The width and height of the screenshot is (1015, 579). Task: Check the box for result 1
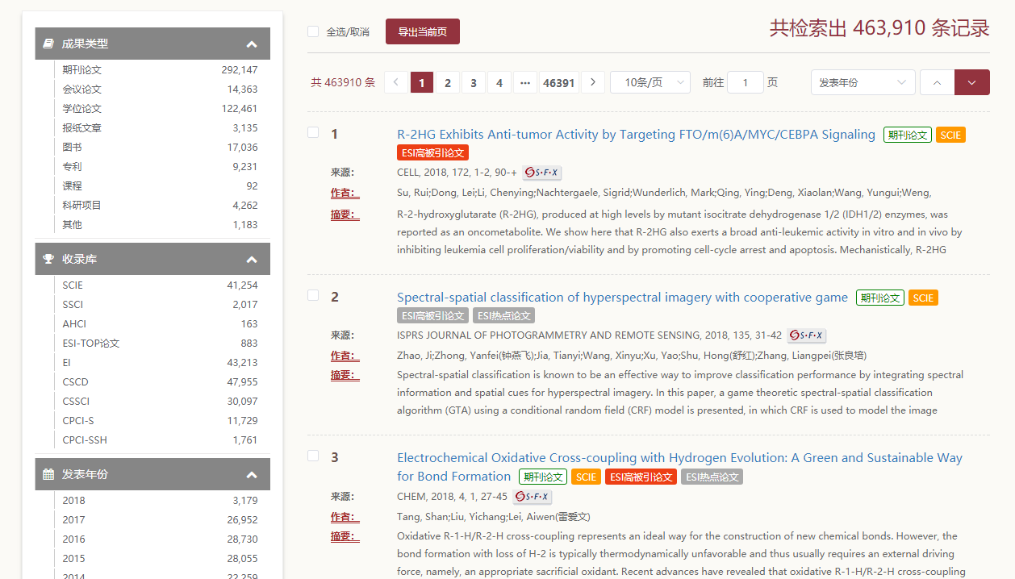[x=313, y=133]
